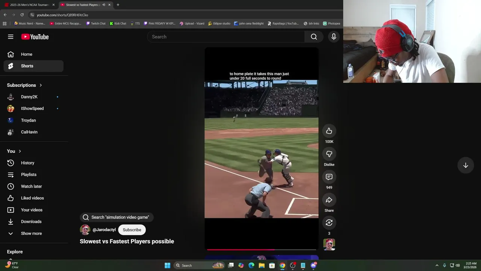Image resolution: width=481 pixels, height=271 pixels.
Task: Open CalHavin subscription channel
Action: click(34, 132)
